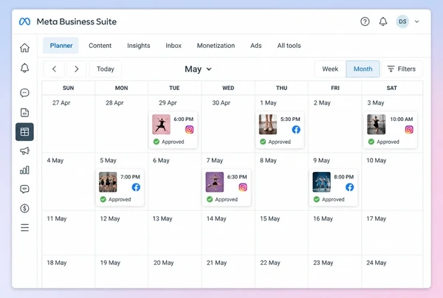Open the help question mark icon

point(365,21)
